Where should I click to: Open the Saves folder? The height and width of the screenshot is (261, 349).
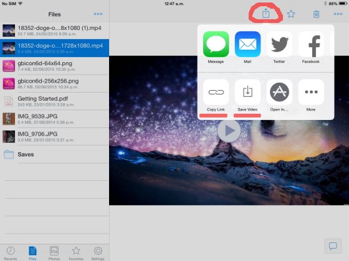coord(55,154)
